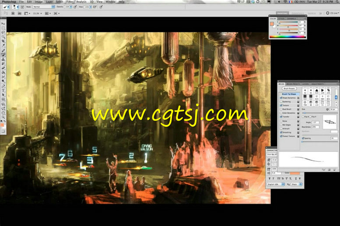The height and width of the screenshot is (226, 340).
Task: Enable the Color Dynamics checkbox
Action: (x=281, y=113)
